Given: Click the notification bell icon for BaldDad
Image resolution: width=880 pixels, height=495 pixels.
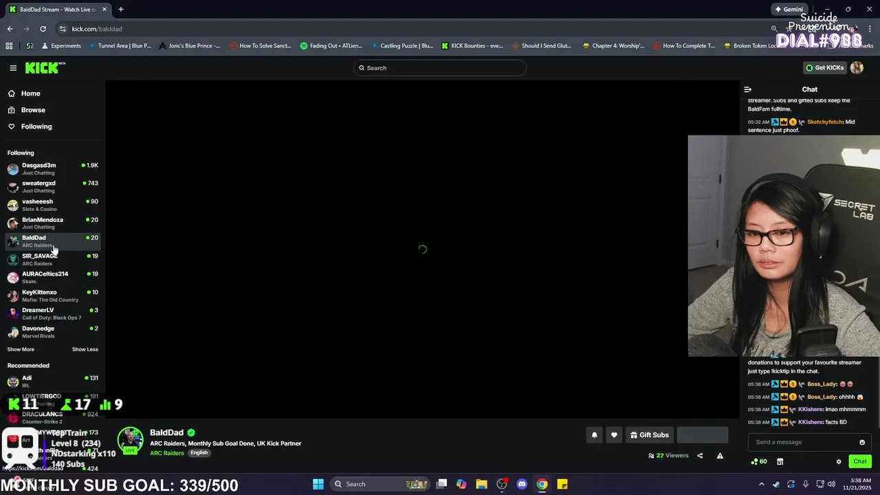Looking at the screenshot, I should 595,435.
